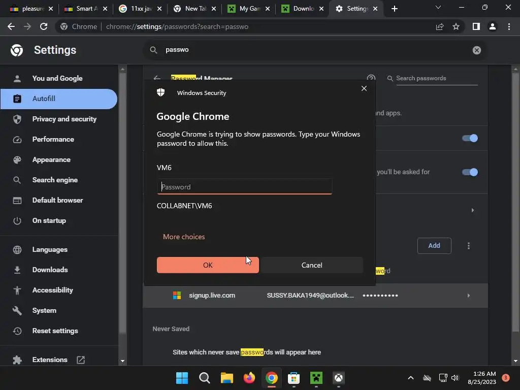Image resolution: width=520 pixels, height=390 pixels.
Task: Click signup.live.com site name
Action: (x=212, y=296)
